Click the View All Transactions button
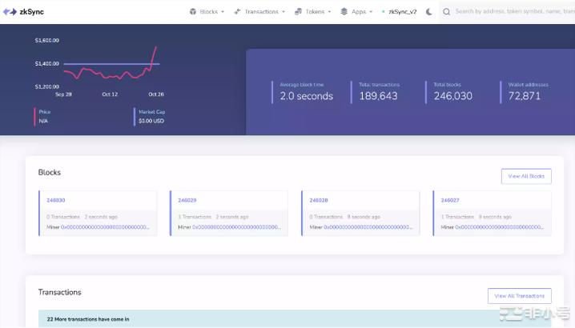The image size is (575, 328). coord(519,296)
